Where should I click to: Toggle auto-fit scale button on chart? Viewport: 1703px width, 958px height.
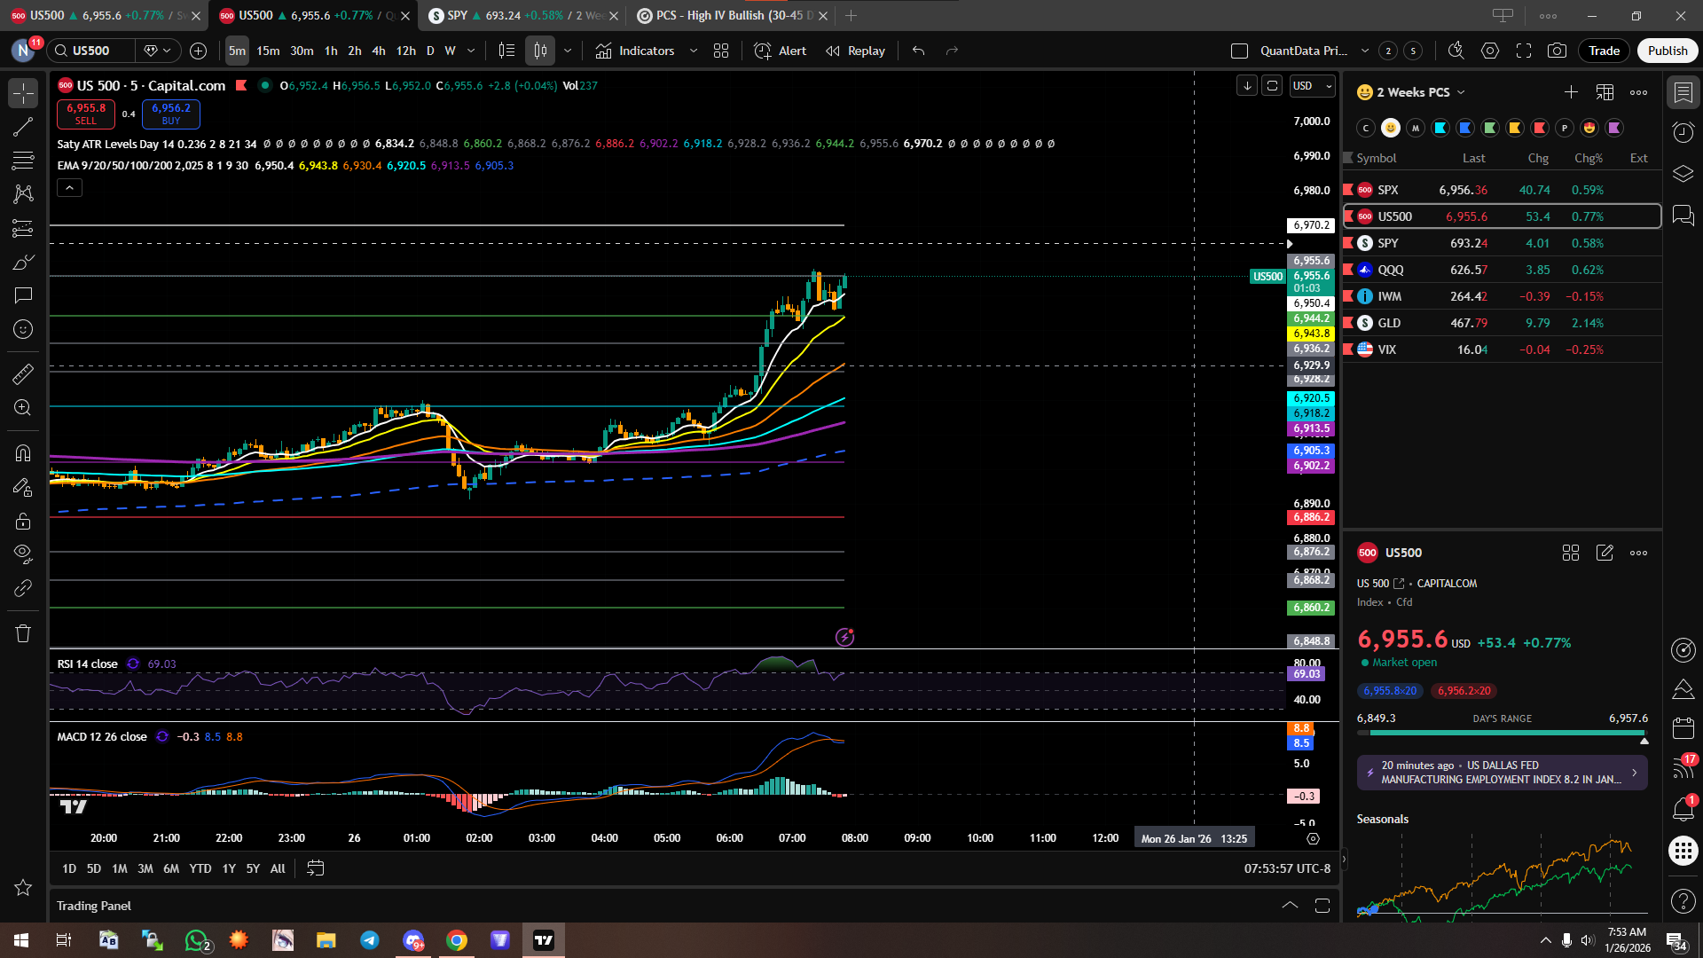click(x=1272, y=86)
